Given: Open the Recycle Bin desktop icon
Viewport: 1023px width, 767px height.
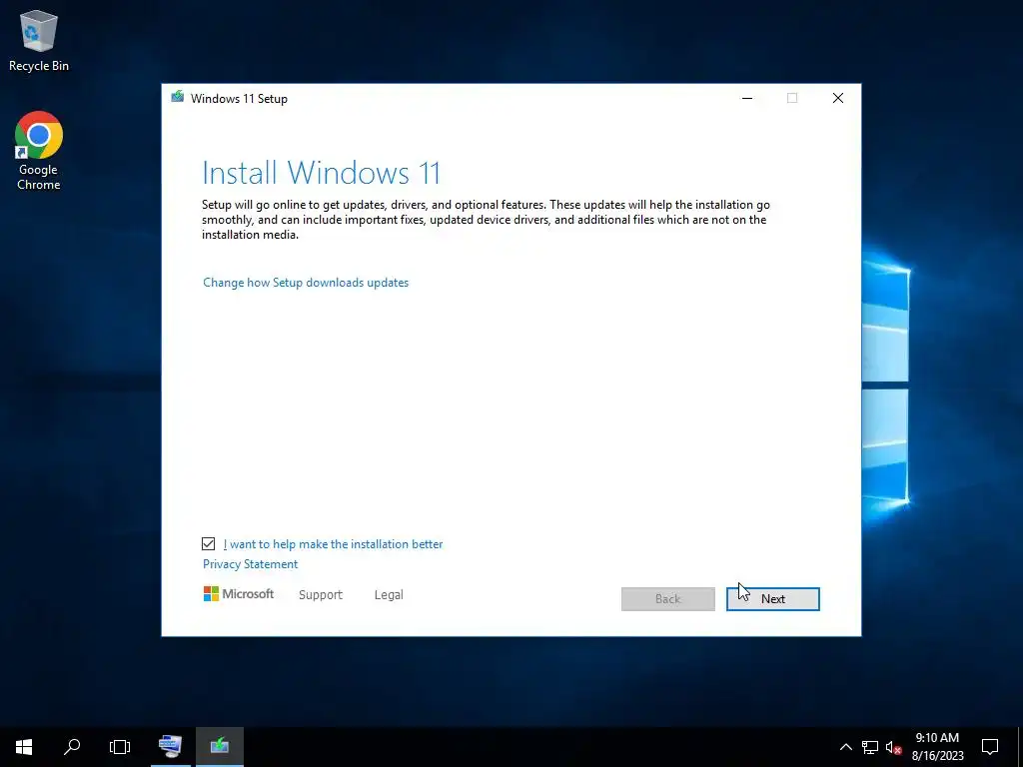Looking at the screenshot, I should [x=39, y=40].
